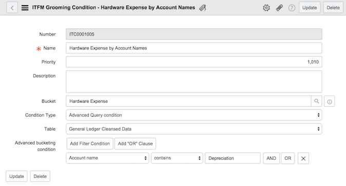Click the tags icon beside the title

[203, 8]
